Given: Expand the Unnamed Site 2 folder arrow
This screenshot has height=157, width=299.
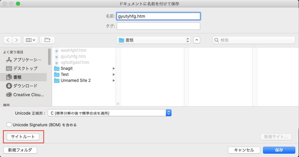Looking at the screenshot, I should tap(114, 81).
